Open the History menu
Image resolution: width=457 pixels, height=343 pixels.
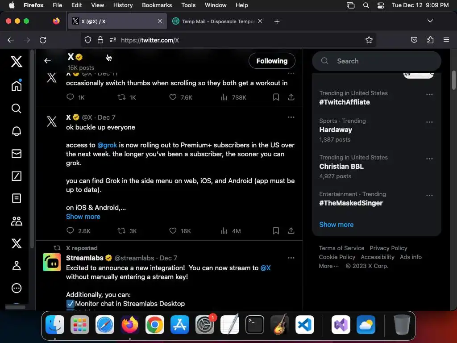tap(123, 5)
